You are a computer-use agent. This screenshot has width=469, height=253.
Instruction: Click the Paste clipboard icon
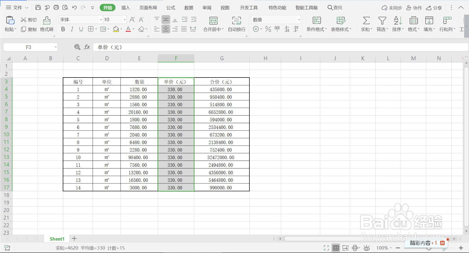(10, 20)
